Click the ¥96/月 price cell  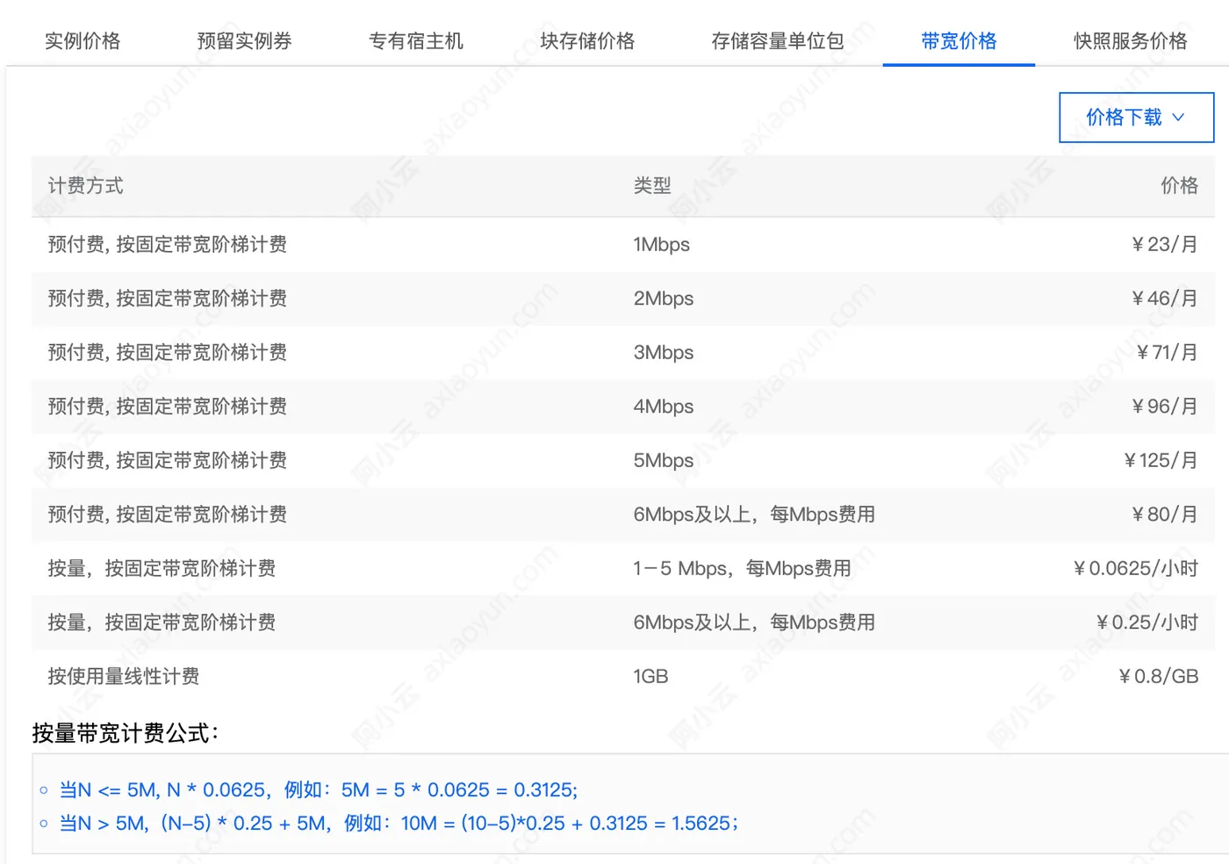click(x=1164, y=407)
